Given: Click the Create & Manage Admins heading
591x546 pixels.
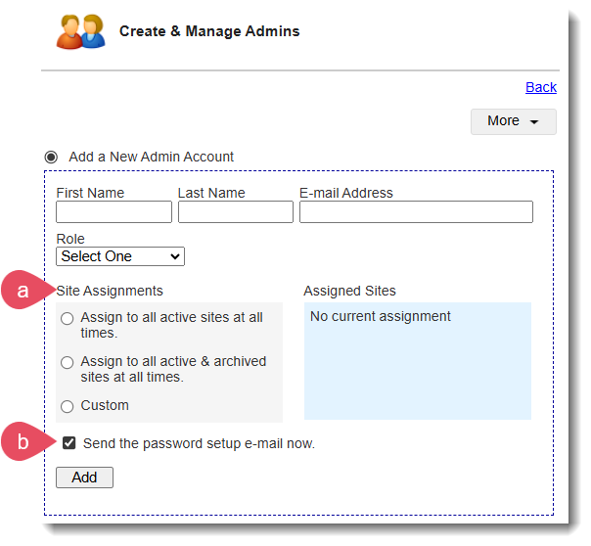Looking at the screenshot, I should pyautogui.click(x=209, y=31).
